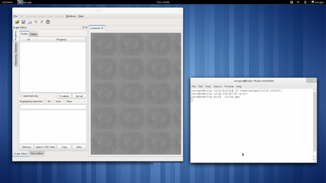Select the User displayed properties radio

click(x=53, y=102)
